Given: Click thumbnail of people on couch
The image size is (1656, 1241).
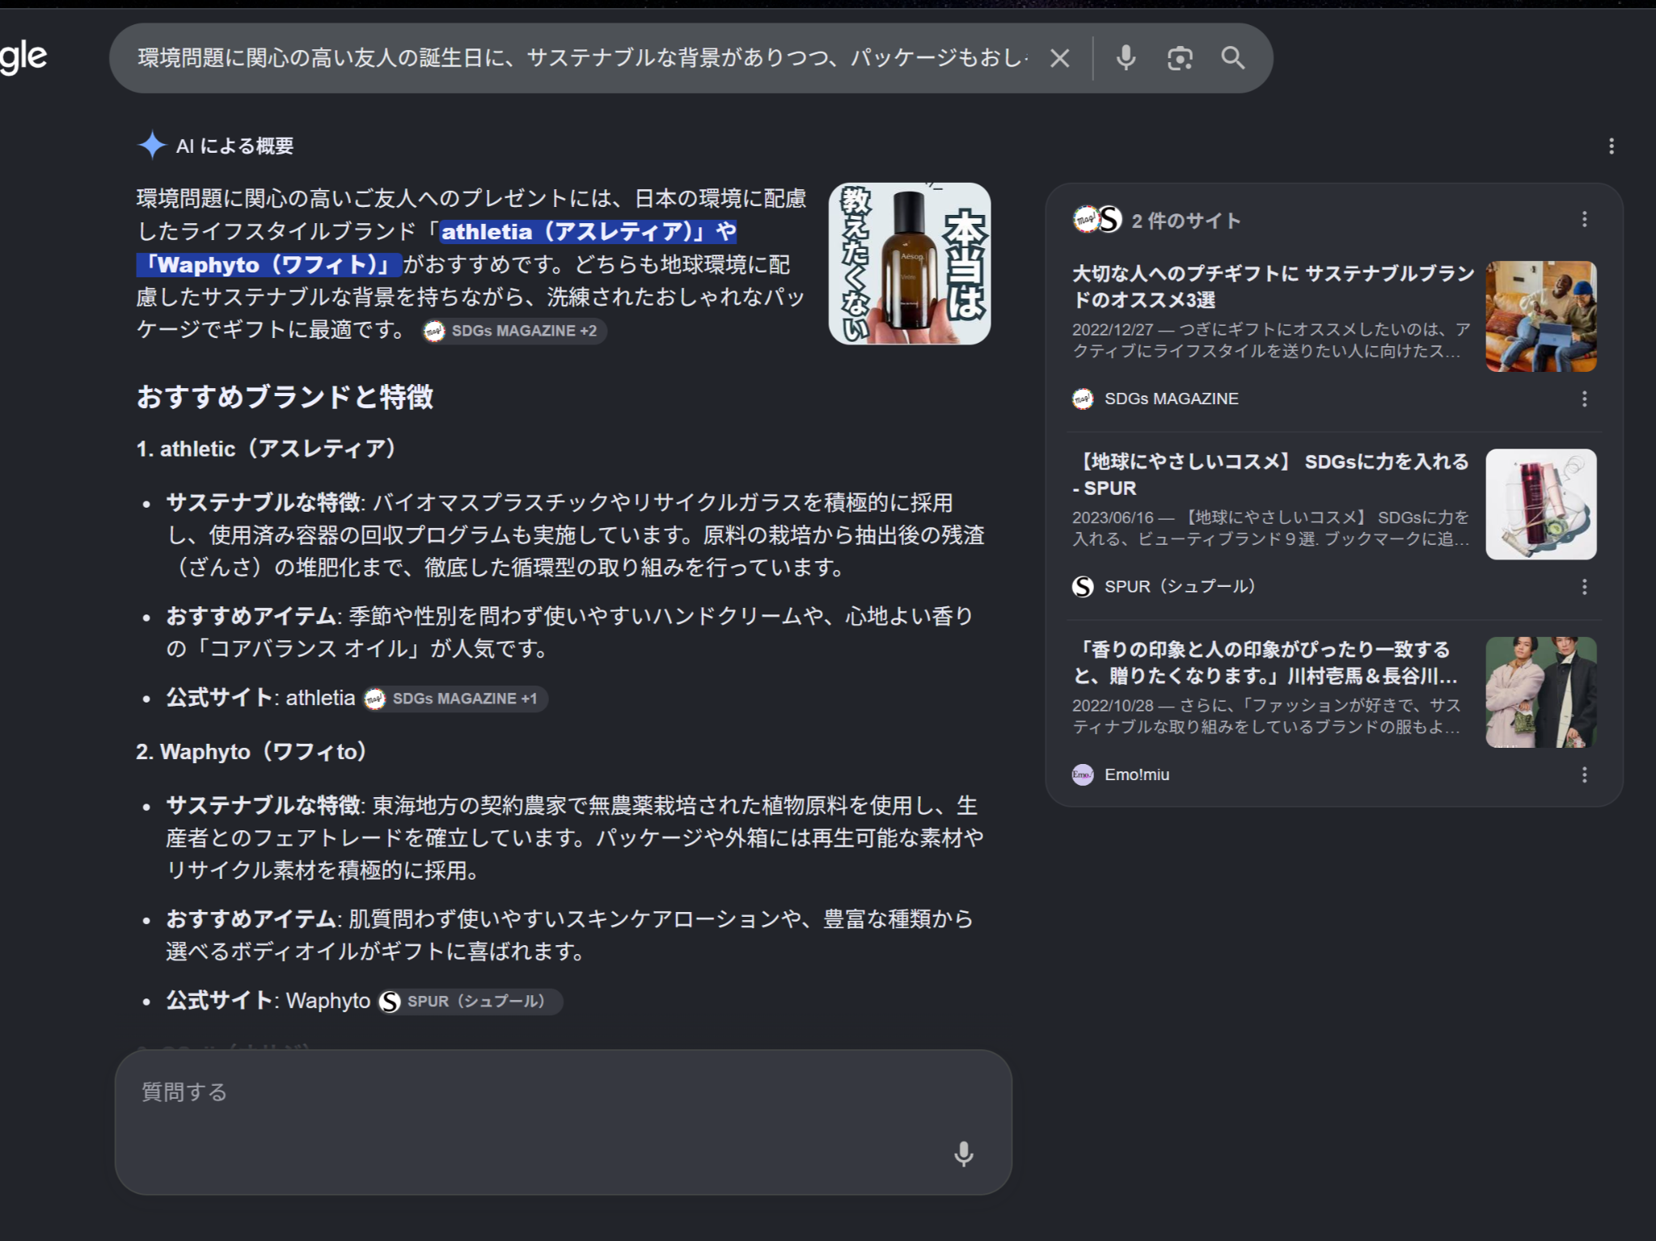Looking at the screenshot, I should click(1541, 316).
